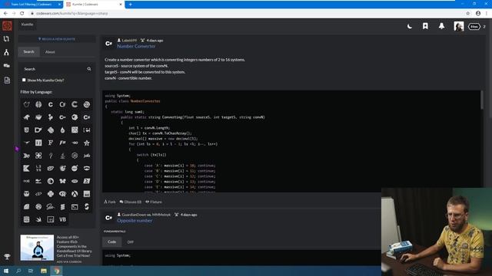Start Begin a New Kumite
This screenshot has width=492, height=276.
click(57, 39)
